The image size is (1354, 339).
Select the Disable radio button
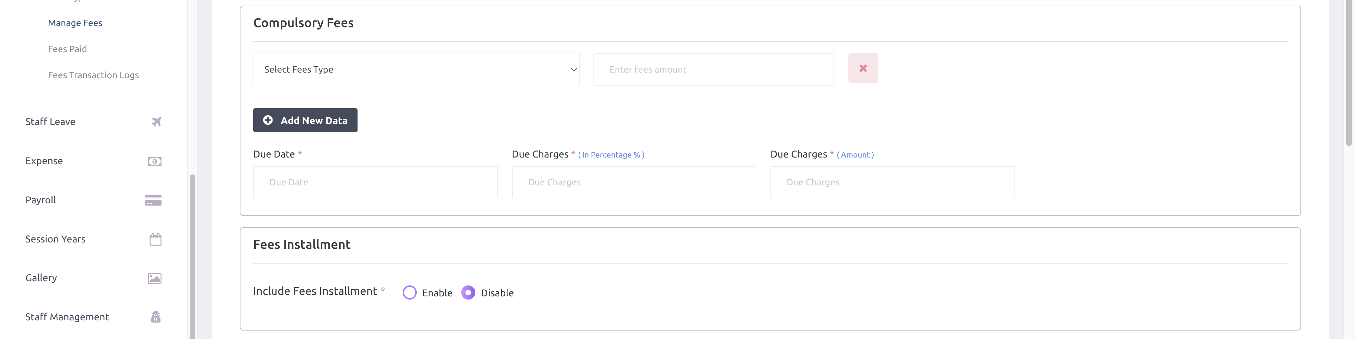(468, 292)
